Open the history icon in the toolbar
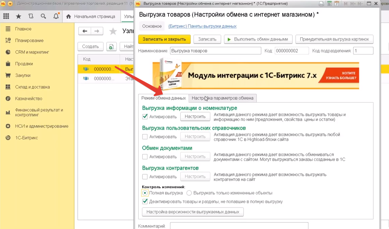Screen dimensions: 389x229 click(x=30, y=16)
